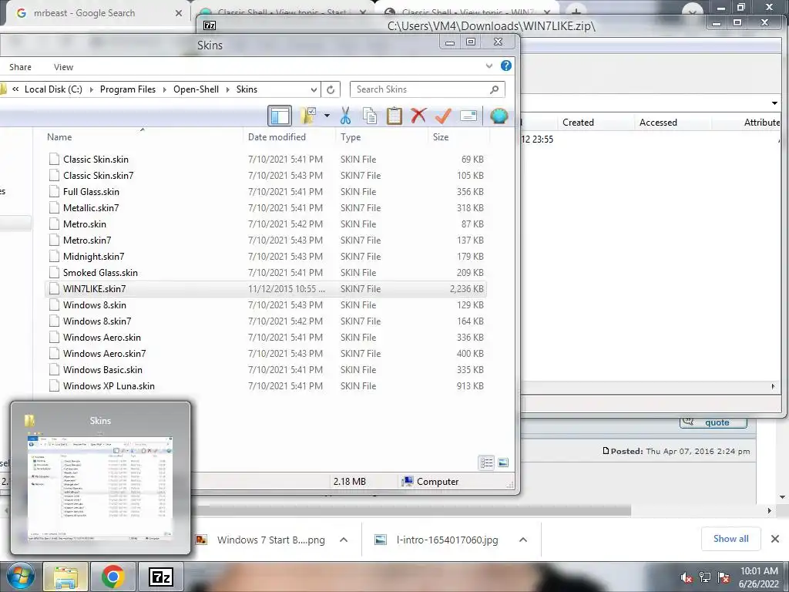Click Chrome taskbar icon
Viewport: 789px width, 592px height.
coord(112,577)
